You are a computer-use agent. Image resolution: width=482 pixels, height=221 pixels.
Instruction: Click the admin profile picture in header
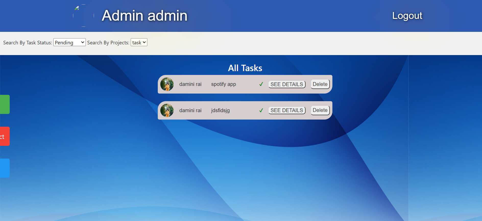click(x=83, y=16)
